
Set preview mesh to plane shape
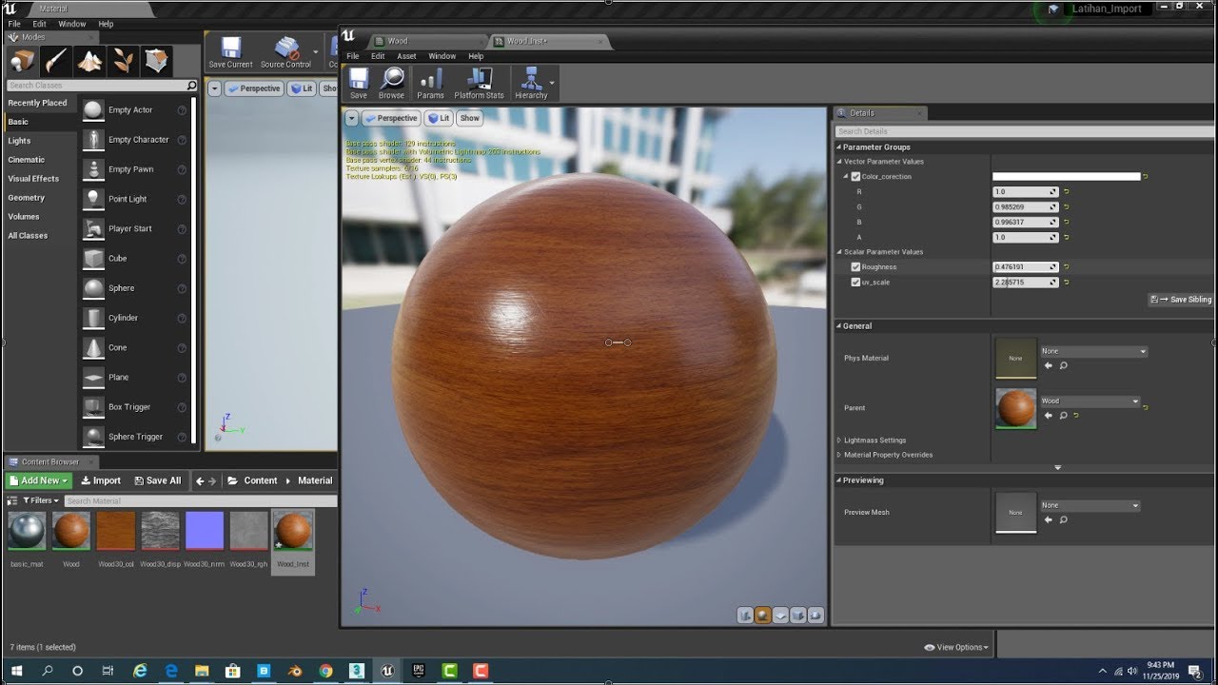[x=781, y=616]
